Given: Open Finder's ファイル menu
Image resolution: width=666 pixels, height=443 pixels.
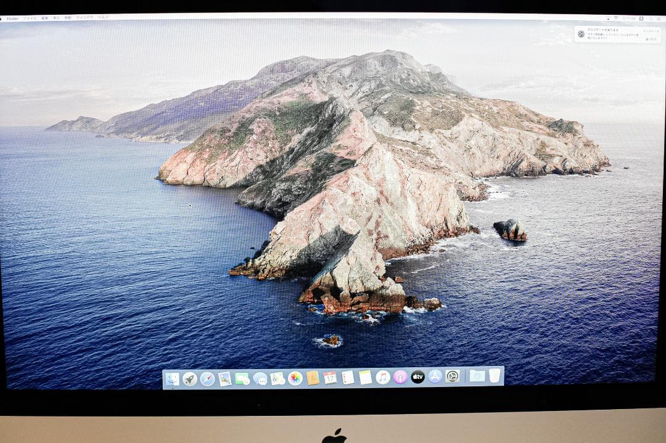Looking at the screenshot, I should click(x=28, y=18).
